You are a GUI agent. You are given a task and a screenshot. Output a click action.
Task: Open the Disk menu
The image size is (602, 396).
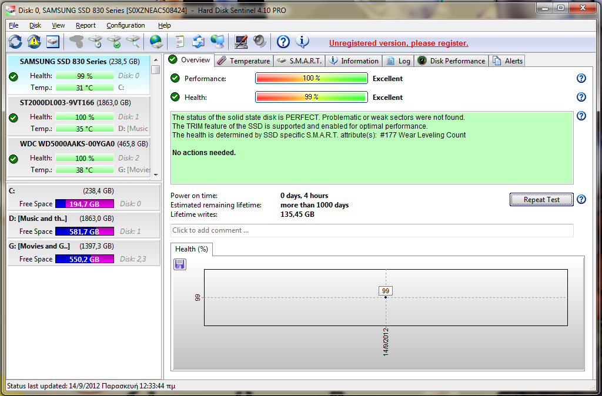(35, 25)
